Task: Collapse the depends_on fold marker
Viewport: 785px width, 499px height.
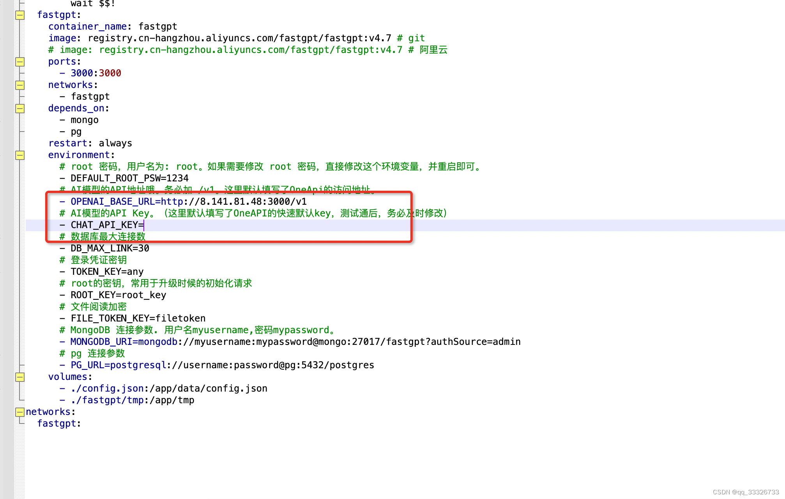Action: (20, 109)
